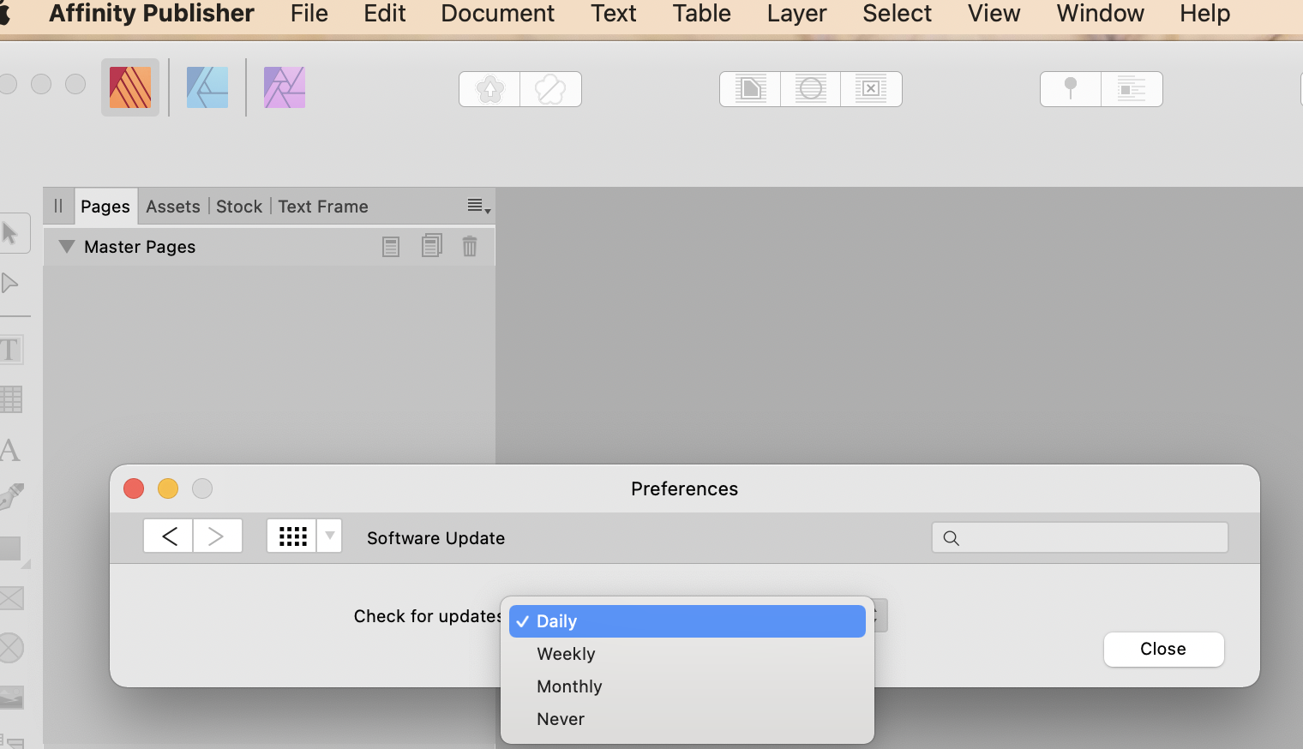Show all preference categories grid
Screen dimensions: 1303x749
[292, 536]
